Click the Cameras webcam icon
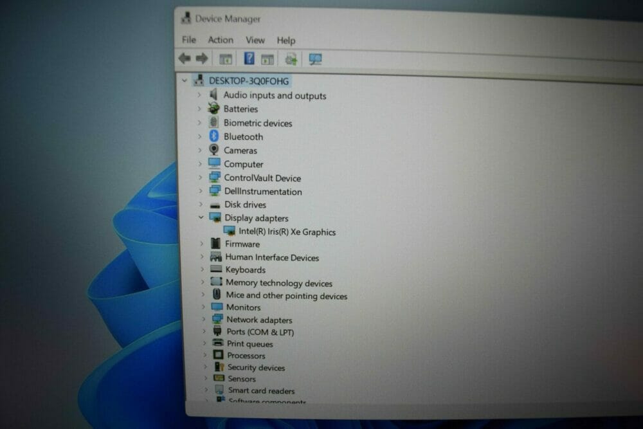This screenshot has height=429, width=643. pyautogui.click(x=213, y=150)
